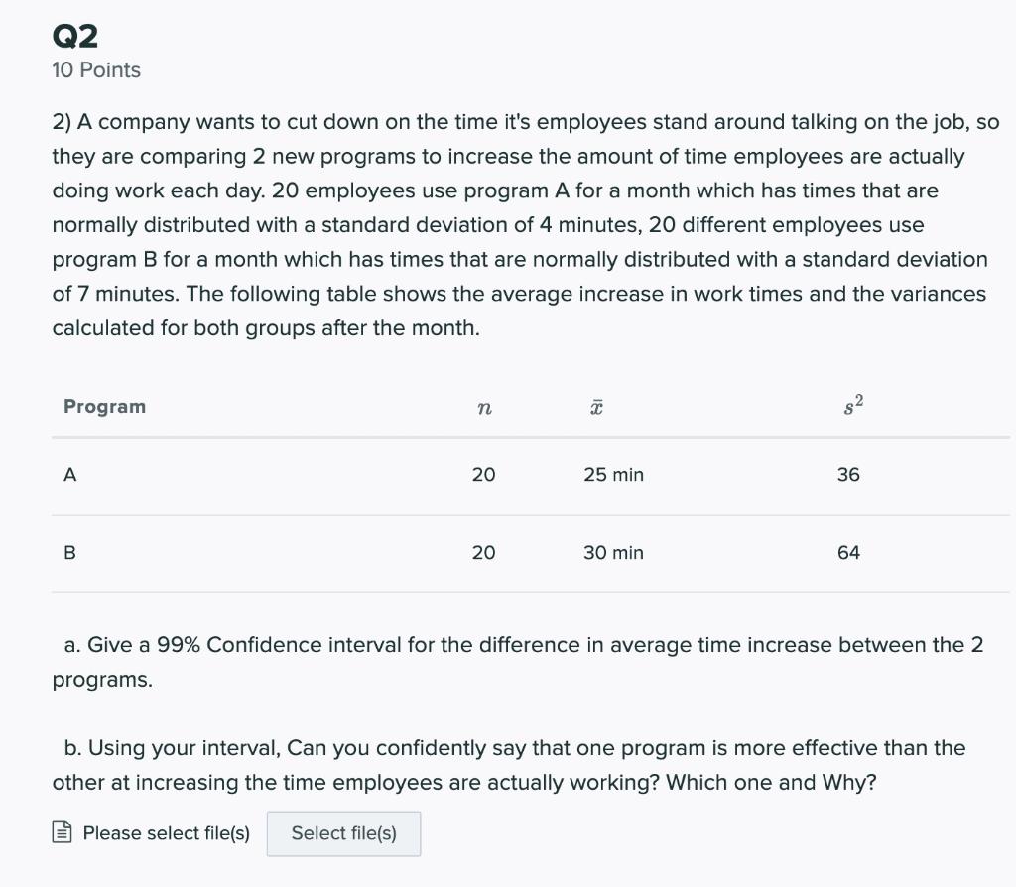The height and width of the screenshot is (887, 1016).
Task: Click the sample size 20 for Program A
Action: pos(483,474)
